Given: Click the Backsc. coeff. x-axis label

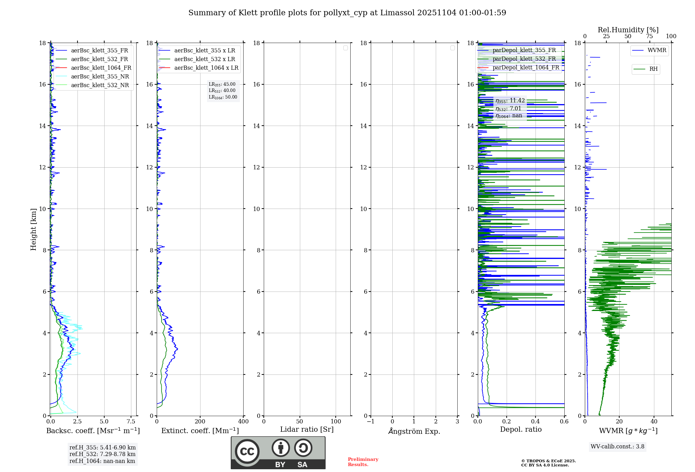Looking at the screenshot, I should click(x=93, y=431).
